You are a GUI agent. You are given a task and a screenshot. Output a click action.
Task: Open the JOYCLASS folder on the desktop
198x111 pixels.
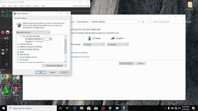190,6
